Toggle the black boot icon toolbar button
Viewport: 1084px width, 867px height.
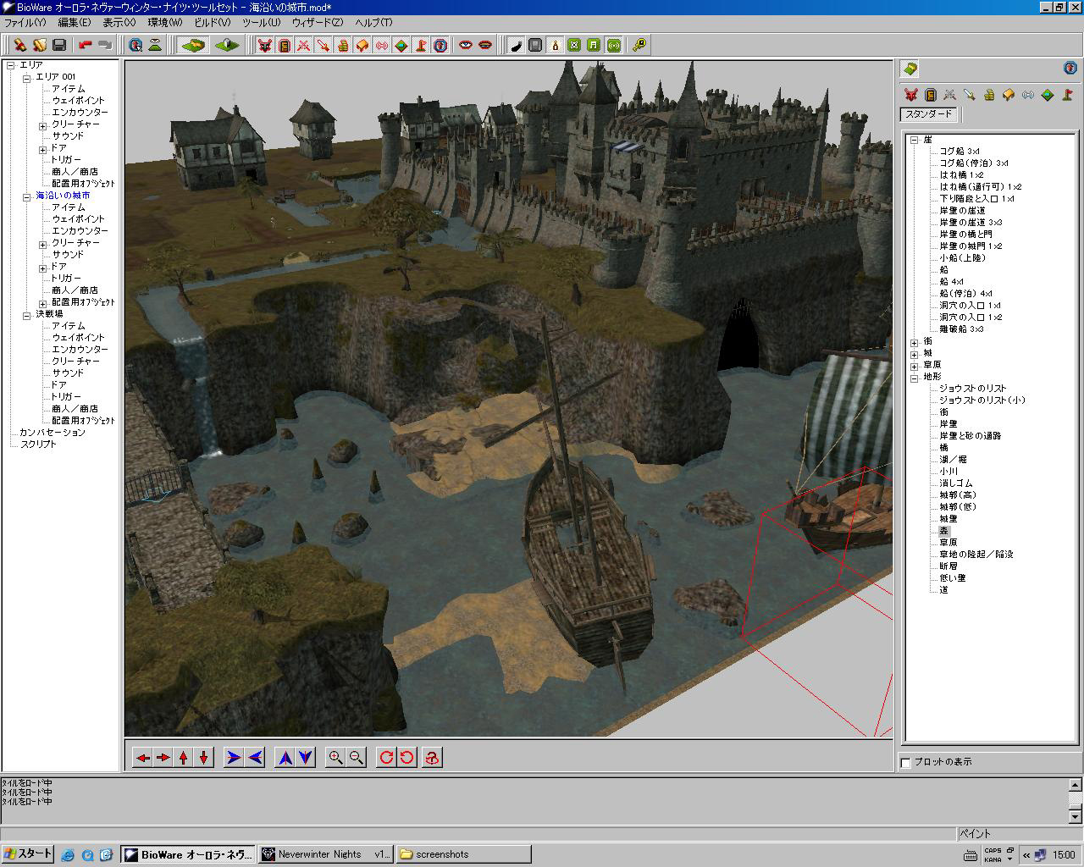(516, 45)
